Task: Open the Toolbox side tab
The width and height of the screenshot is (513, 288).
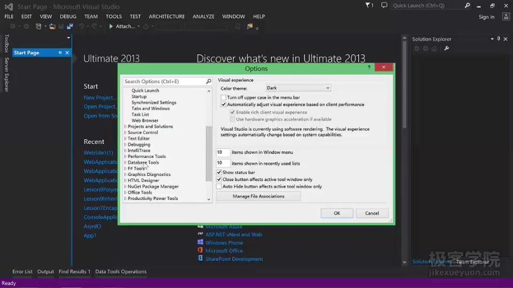Action: point(7,43)
